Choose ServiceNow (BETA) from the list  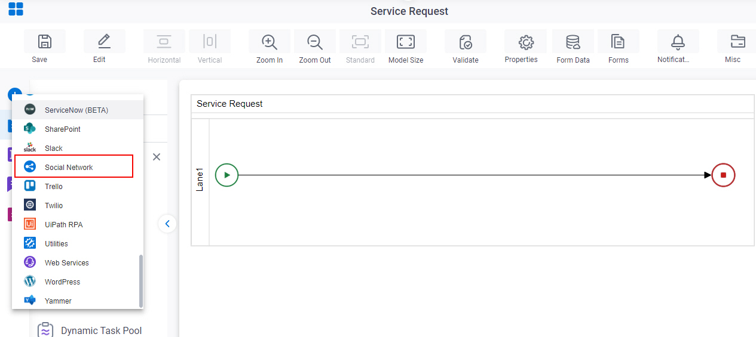(78, 110)
